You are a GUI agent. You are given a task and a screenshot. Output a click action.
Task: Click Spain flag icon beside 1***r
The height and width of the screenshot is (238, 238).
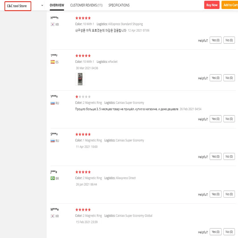click(53, 62)
